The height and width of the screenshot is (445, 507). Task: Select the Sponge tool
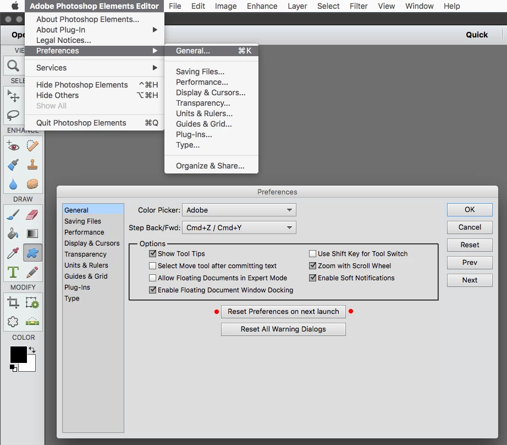32,184
